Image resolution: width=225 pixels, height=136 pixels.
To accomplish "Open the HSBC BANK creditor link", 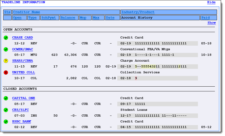I will pos(22,121).
